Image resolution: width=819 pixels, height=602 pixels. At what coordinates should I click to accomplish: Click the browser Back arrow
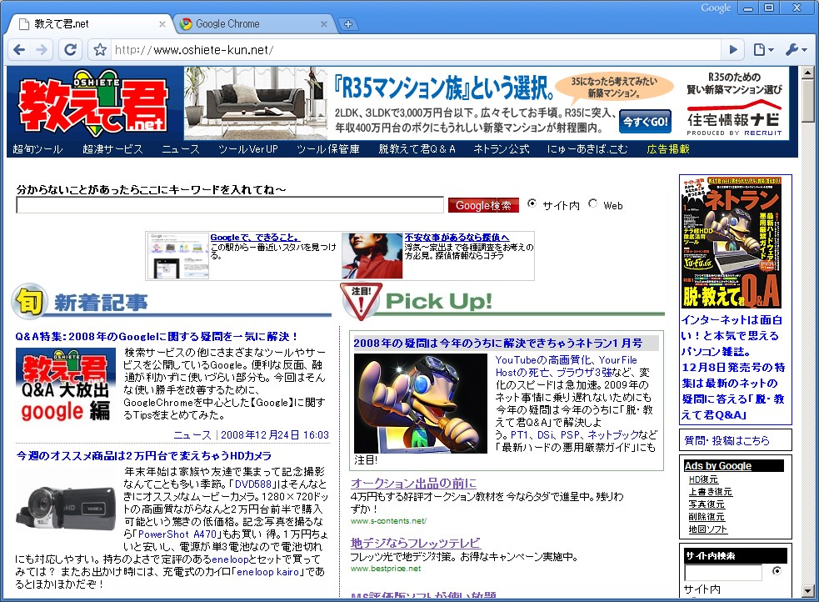[19, 50]
